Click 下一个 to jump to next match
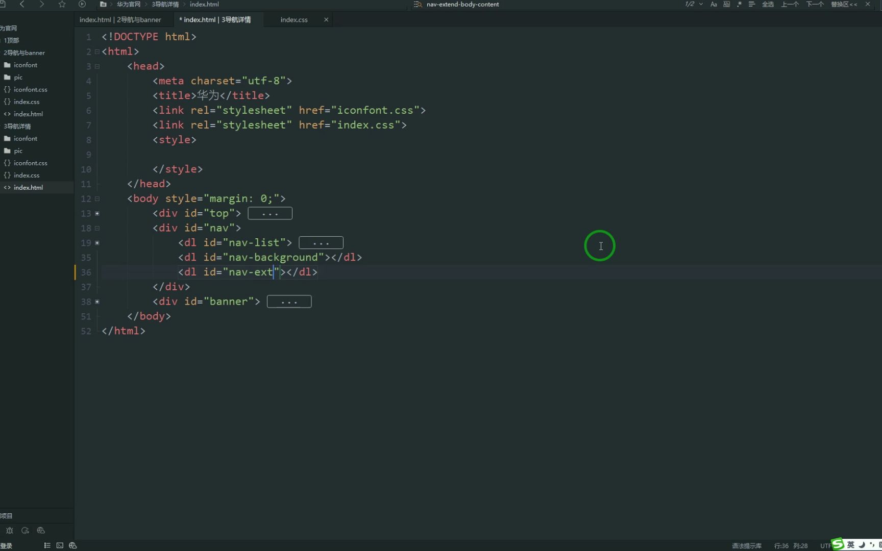 [x=814, y=4]
